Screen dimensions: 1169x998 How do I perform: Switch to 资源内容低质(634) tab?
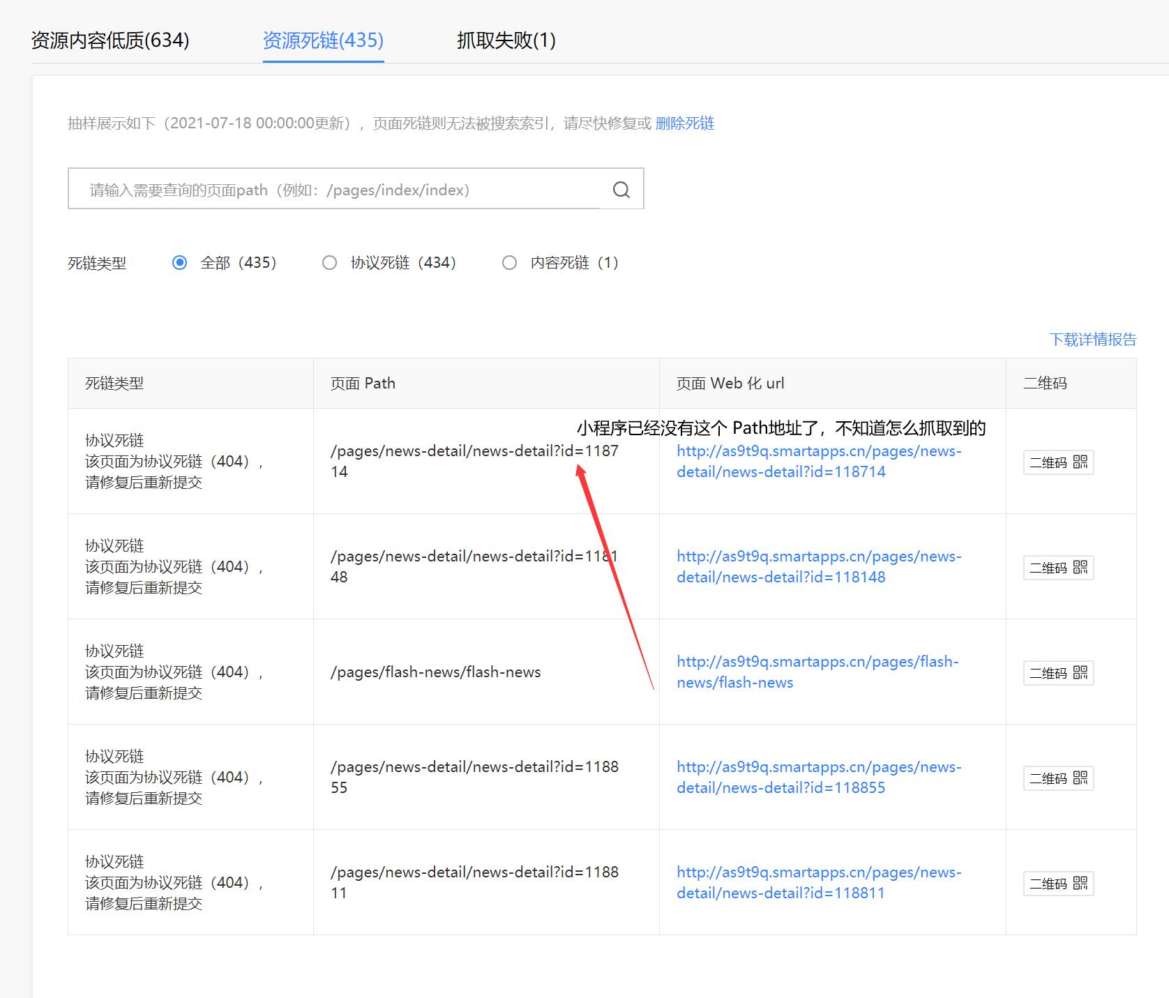[x=110, y=40]
